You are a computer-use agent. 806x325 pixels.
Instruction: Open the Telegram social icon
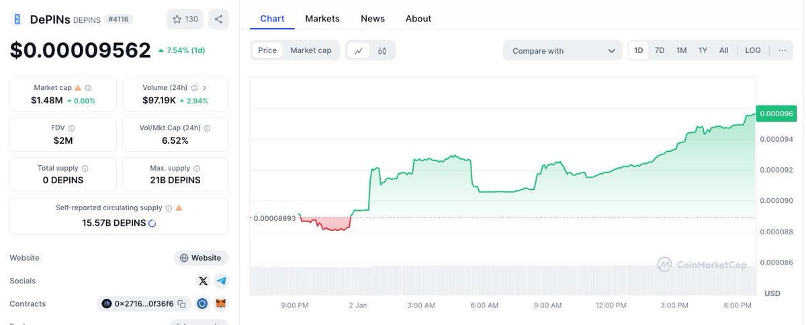pos(221,281)
